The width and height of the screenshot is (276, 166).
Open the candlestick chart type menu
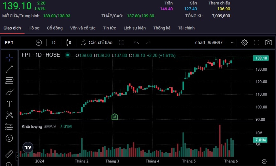69,43
